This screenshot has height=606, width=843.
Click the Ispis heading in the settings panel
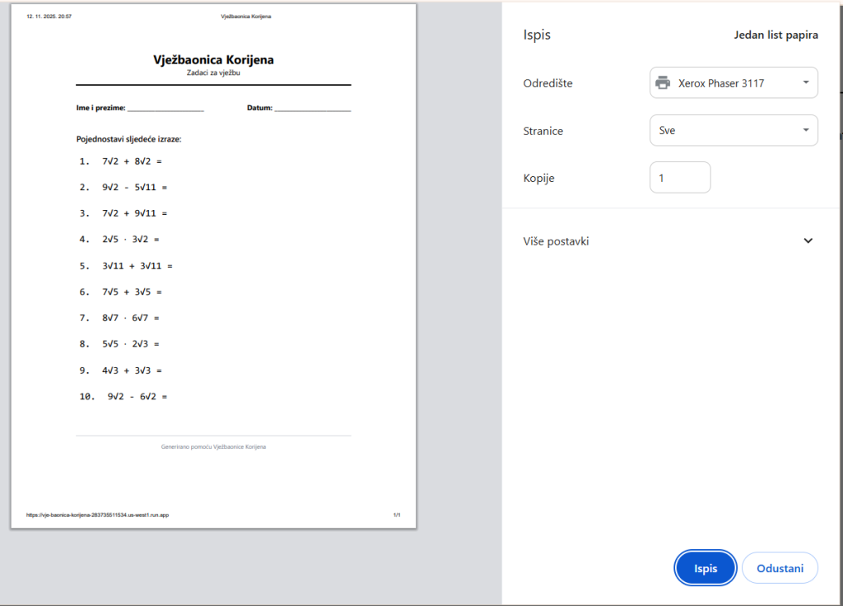pyautogui.click(x=537, y=35)
